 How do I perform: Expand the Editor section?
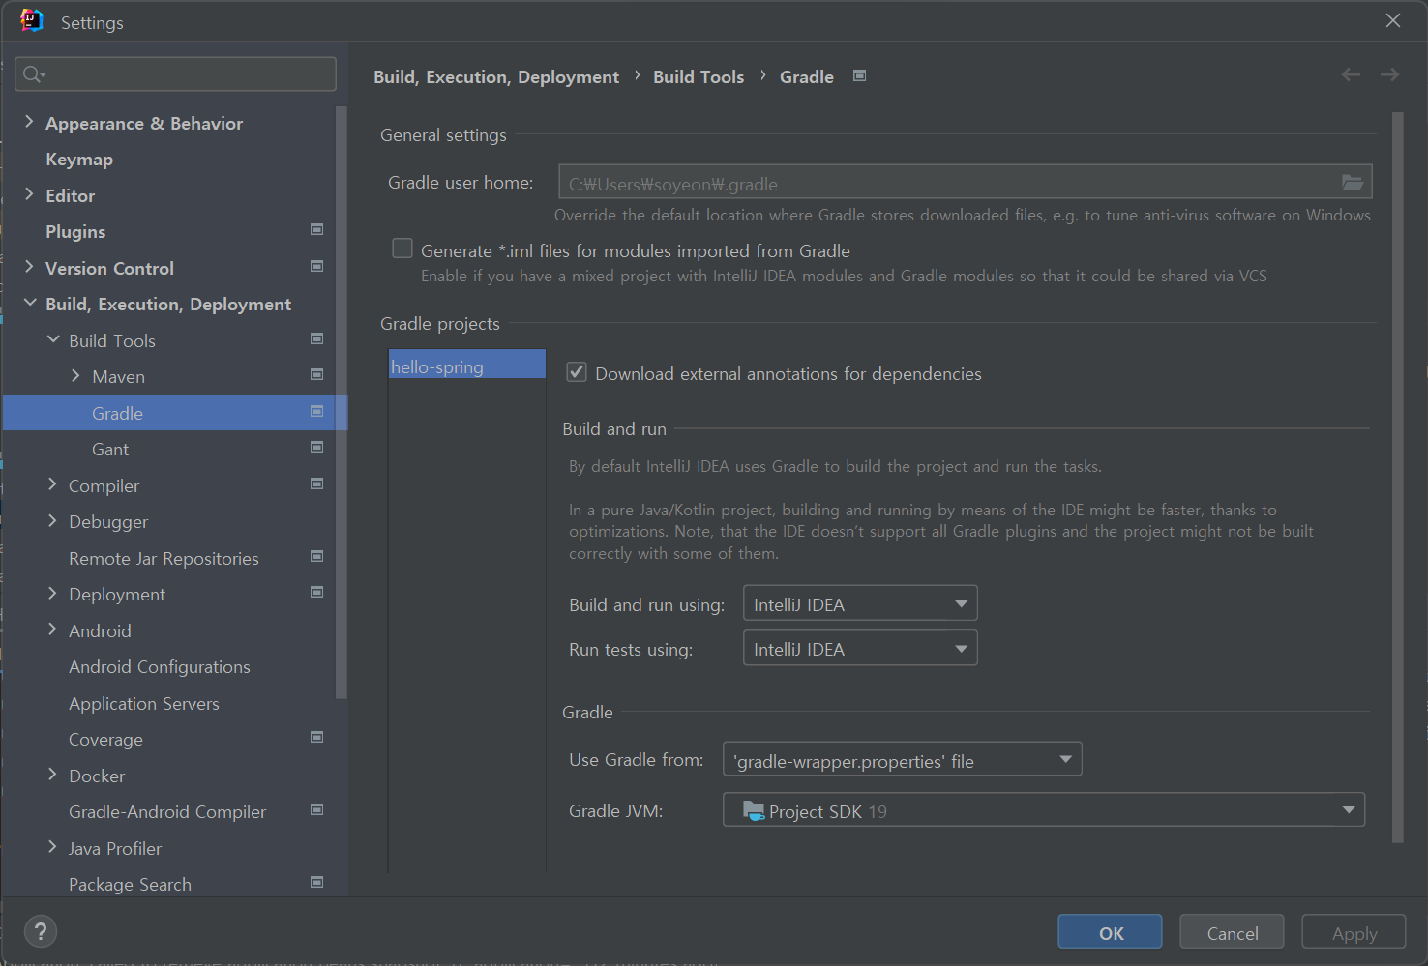point(29,194)
